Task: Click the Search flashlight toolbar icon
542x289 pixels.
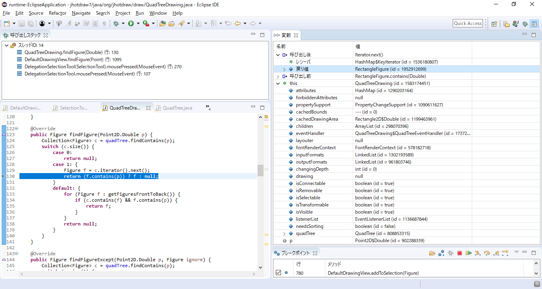Action: pyautogui.click(x=181, y=23)
